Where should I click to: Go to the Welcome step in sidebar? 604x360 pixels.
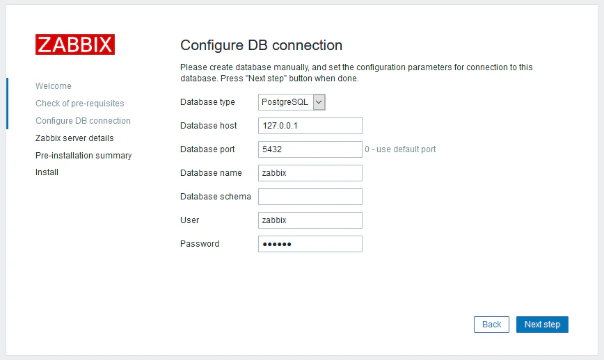54,86
